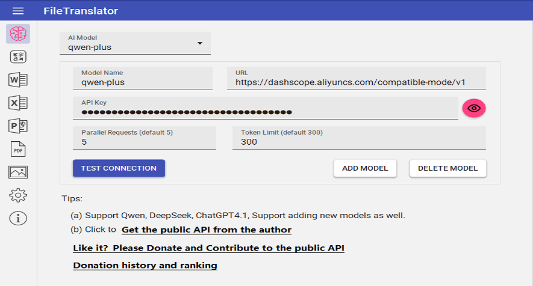Open the text translation sidebar icon
Image resolution: width=533 pixels, height=286 pixels.
tap(18, 57)
